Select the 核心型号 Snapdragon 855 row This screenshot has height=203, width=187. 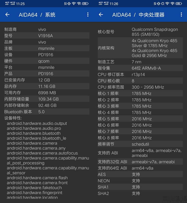[x=140, y=32]
